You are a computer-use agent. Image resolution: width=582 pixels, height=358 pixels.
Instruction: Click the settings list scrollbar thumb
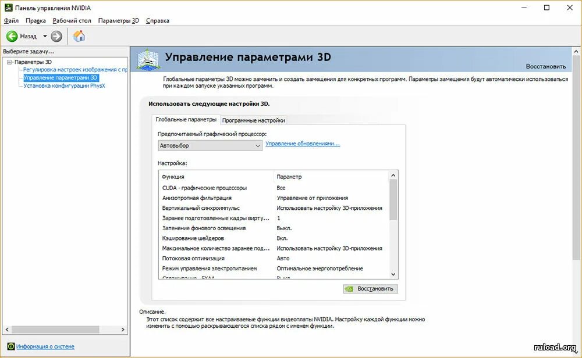click(x=393, y=200)
